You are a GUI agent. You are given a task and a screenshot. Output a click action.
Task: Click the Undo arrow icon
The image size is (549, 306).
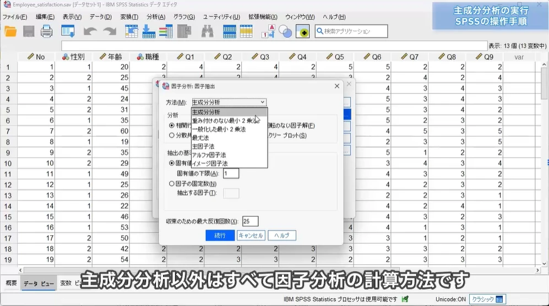point(90,31)
